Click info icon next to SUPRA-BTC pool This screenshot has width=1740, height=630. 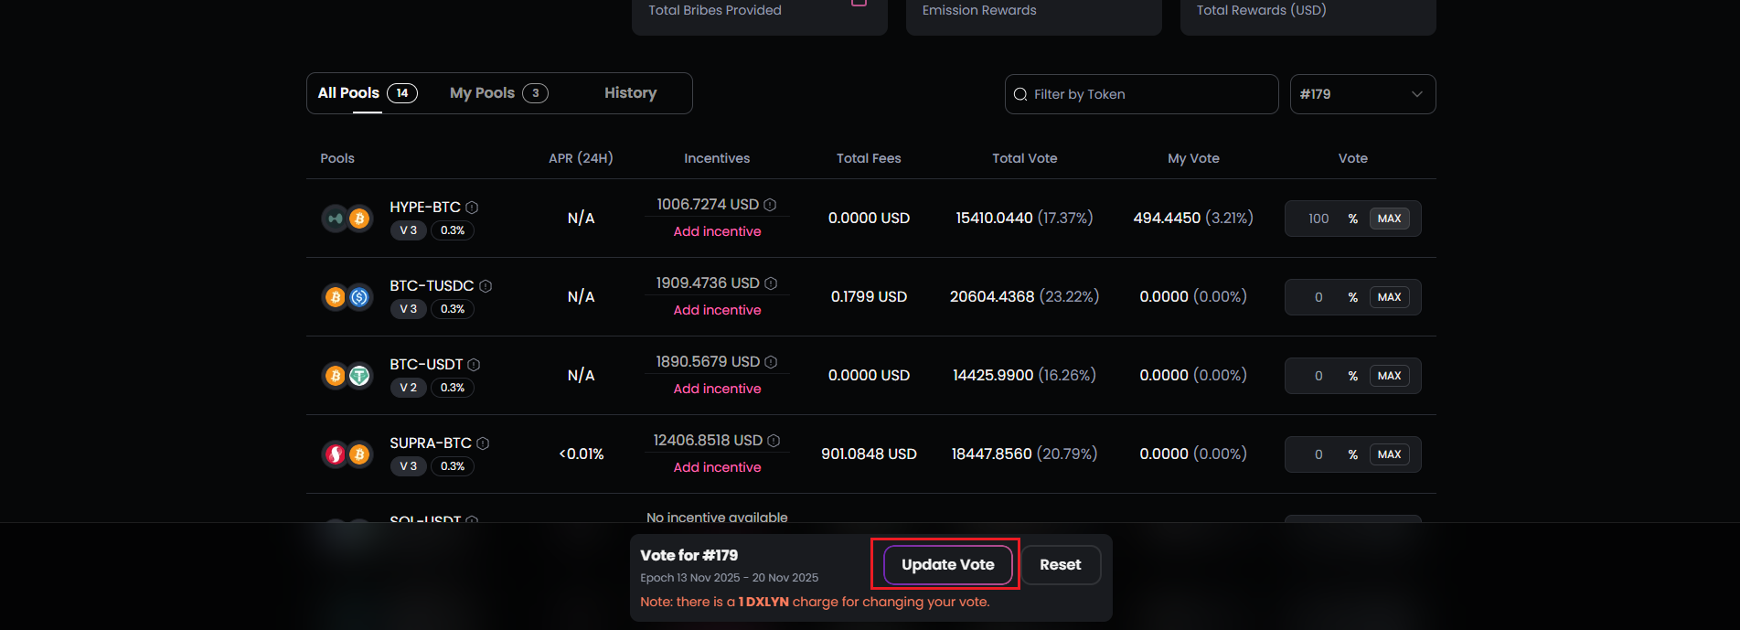(x=483, y=443)
